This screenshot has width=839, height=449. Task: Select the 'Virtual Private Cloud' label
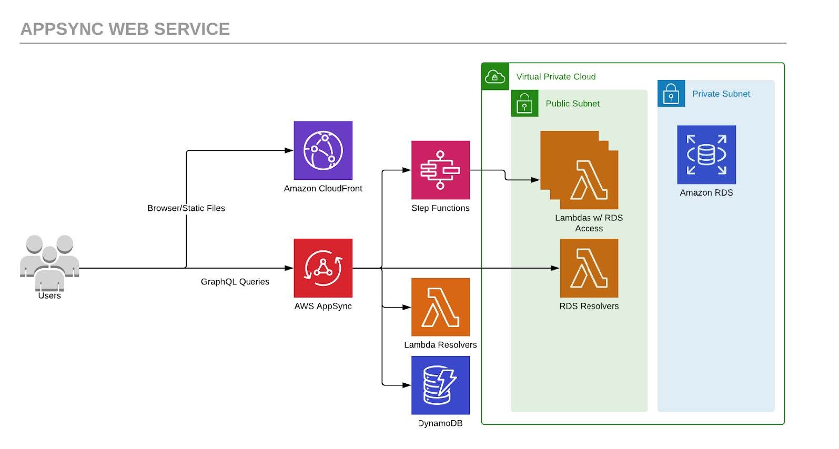pos(556,77)
